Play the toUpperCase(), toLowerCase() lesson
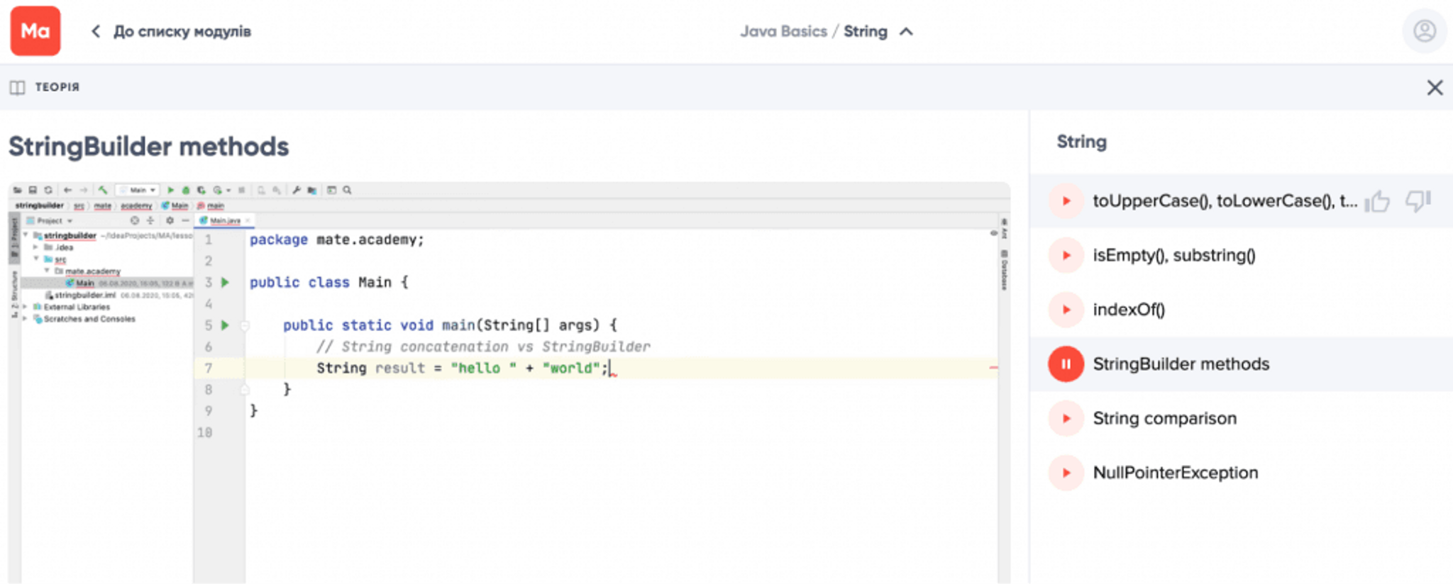The image size is (1453, 584). coord(1066,201)
